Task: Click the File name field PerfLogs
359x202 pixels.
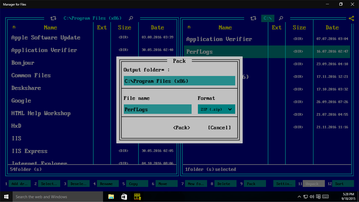Action: click(x=158, y=109)
